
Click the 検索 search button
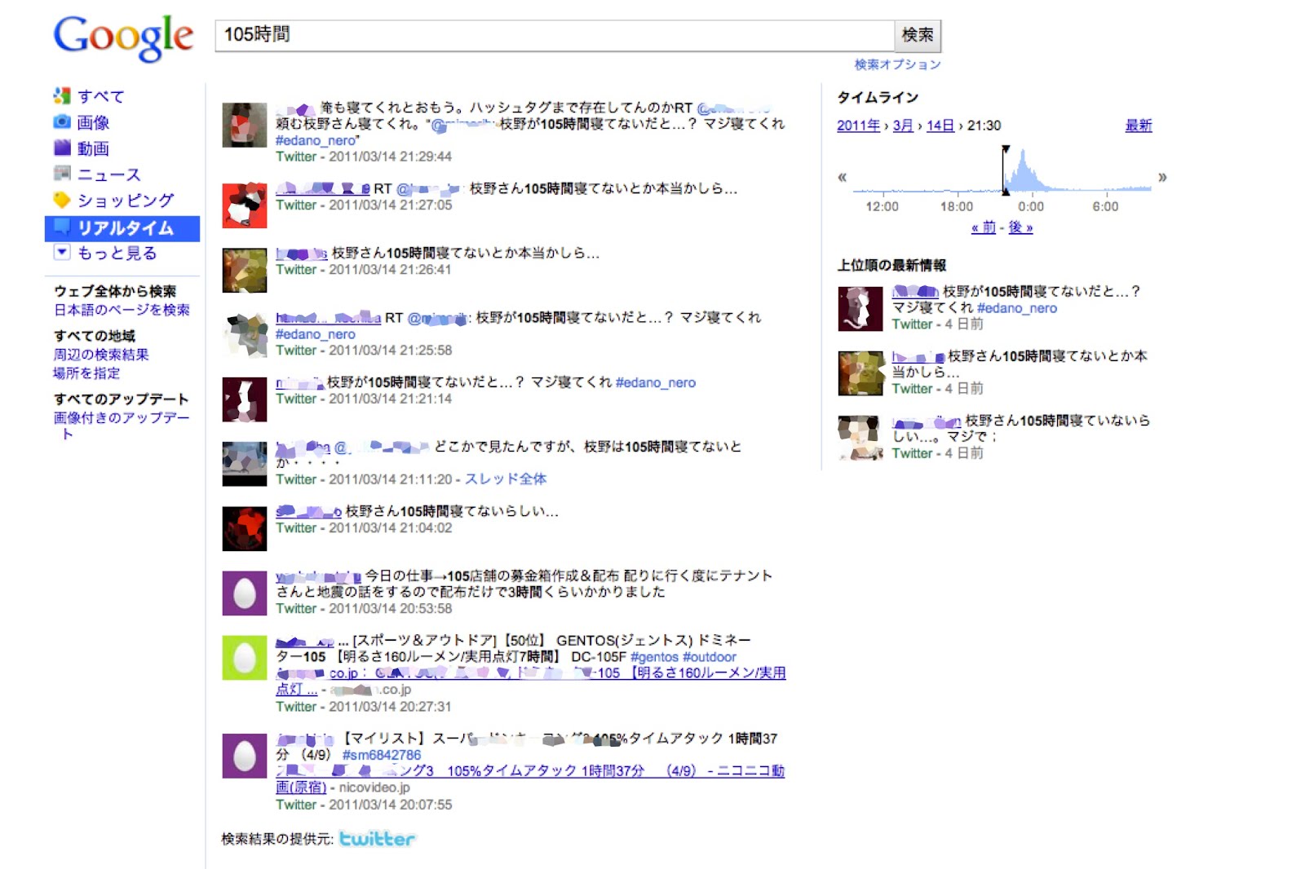coord(918,35)
